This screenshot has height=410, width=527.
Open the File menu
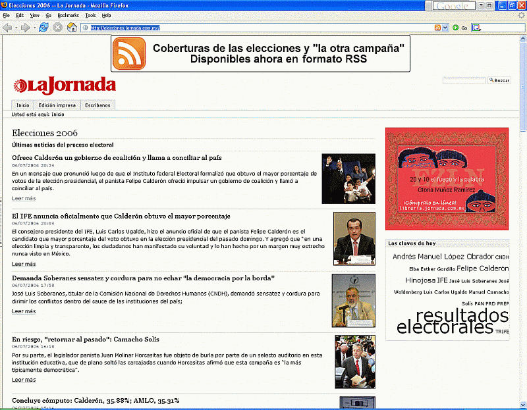[x=7, y=15]
